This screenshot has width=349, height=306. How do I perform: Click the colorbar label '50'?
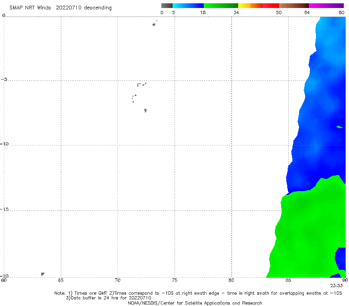click(279, 12)
